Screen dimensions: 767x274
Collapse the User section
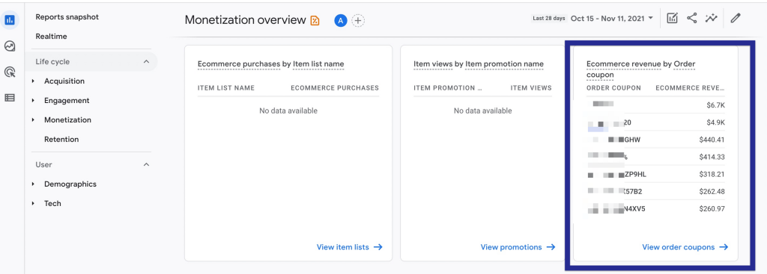(x=146, y=165)
